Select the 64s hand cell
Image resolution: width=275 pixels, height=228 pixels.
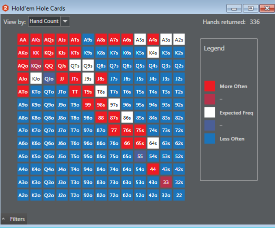153,143
